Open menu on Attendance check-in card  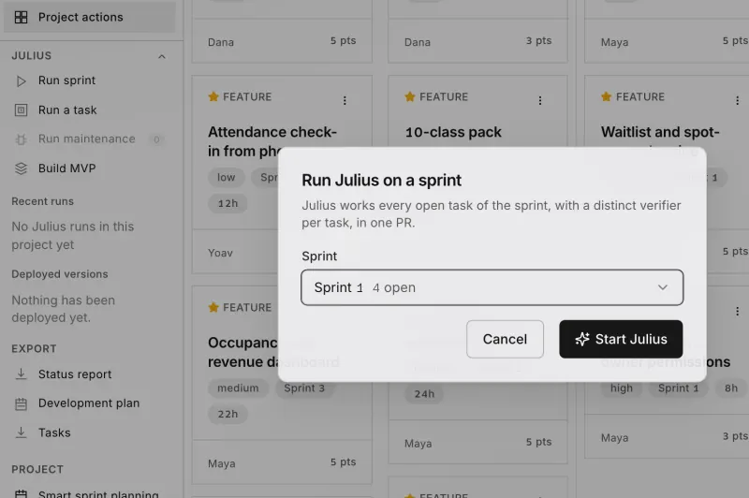(345, 100)
